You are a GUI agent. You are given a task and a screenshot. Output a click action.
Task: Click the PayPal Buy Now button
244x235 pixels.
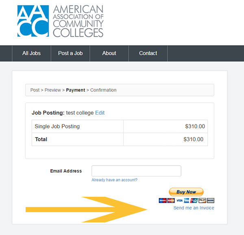pos(186,192)
